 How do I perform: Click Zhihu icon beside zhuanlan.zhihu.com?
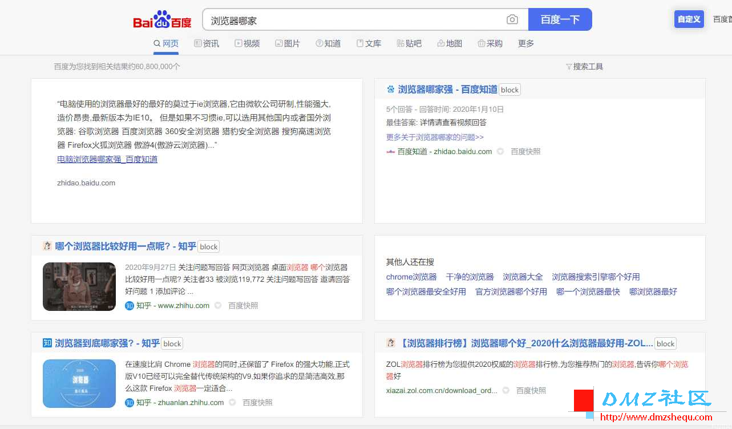[x=130, y=403]
